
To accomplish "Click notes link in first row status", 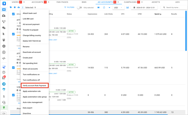I will click(69, 37).
